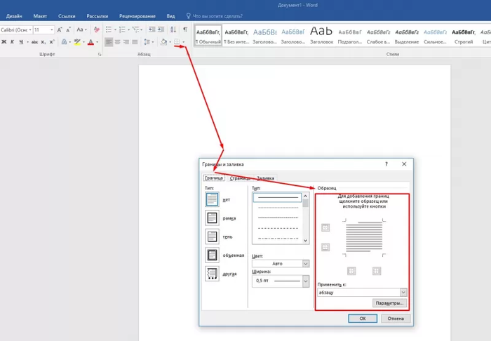Open the 'Цвет' color dropdown
This screenshot has height=341, width=491.
[306, 263]
